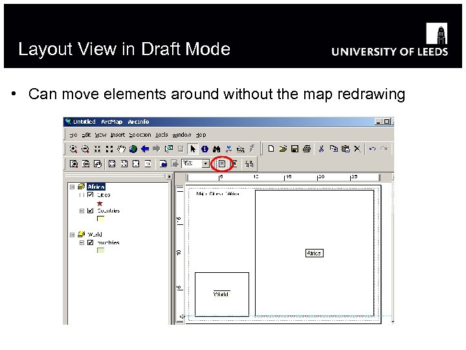Open the Help menu
This screenshot has height=350, width=466.
(x=201, y=135)
